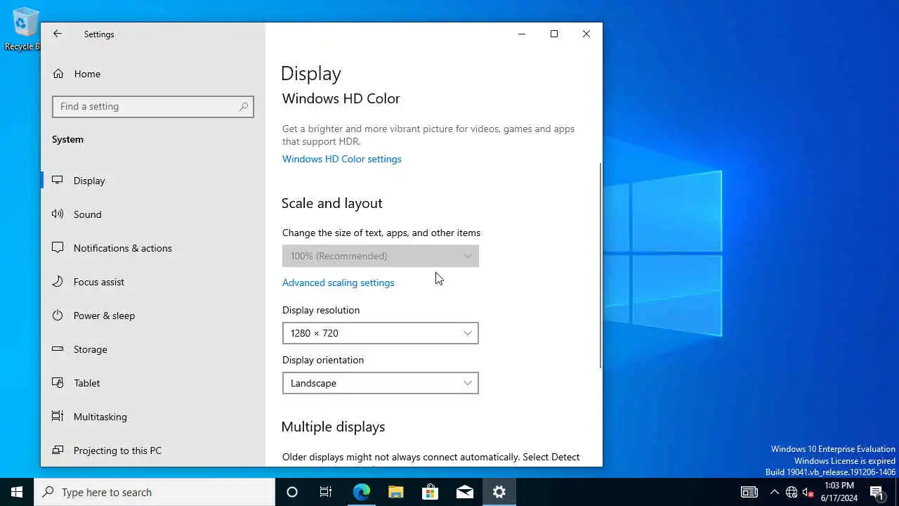Screen dimensions: 899x506
Task: Select Projecting to this PC
Action: pos(152,450)
